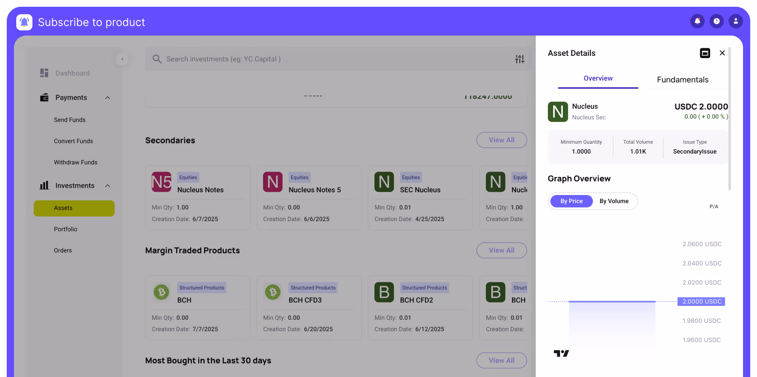Click View All for Secondaries
757x377 pixels.
point(502,140)
